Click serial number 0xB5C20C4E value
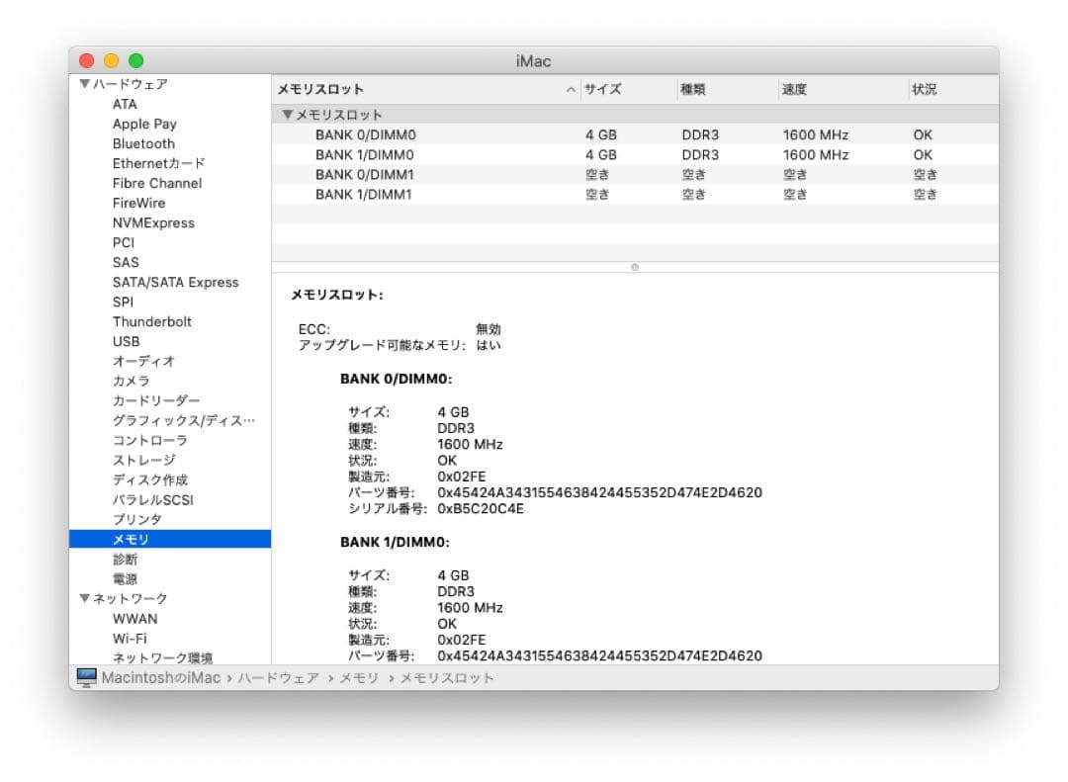The height and width of the screenshot is (782, 1068). point(481,509)
